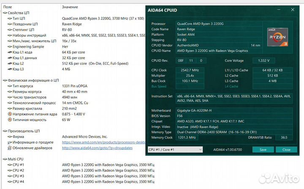This screenshot has width=304, height=189.
Task: Click the Memory Clock value 1201.3 MHz
Action: pyautogui.click(x=187, y=138)
